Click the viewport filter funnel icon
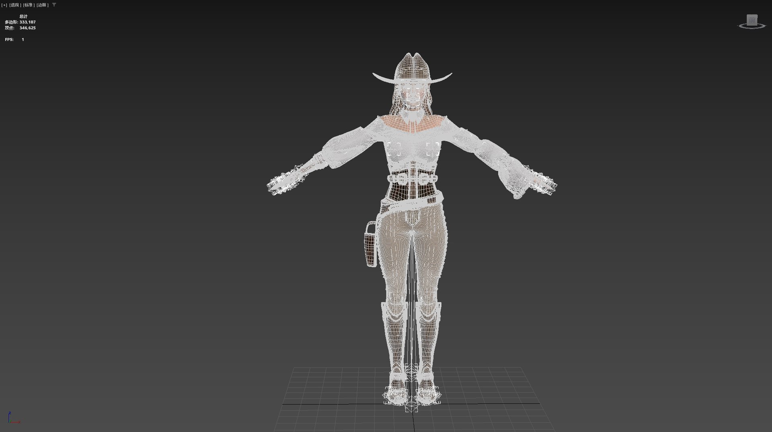The height and width of the screenshot is (432, 772). 54,5
